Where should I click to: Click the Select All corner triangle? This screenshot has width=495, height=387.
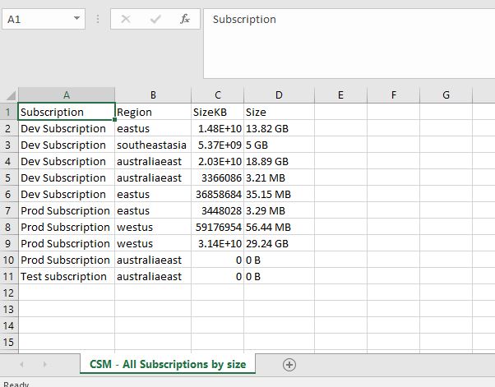(x=10, y=95)
